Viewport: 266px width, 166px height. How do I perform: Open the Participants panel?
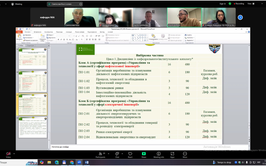tap(100, 155)
